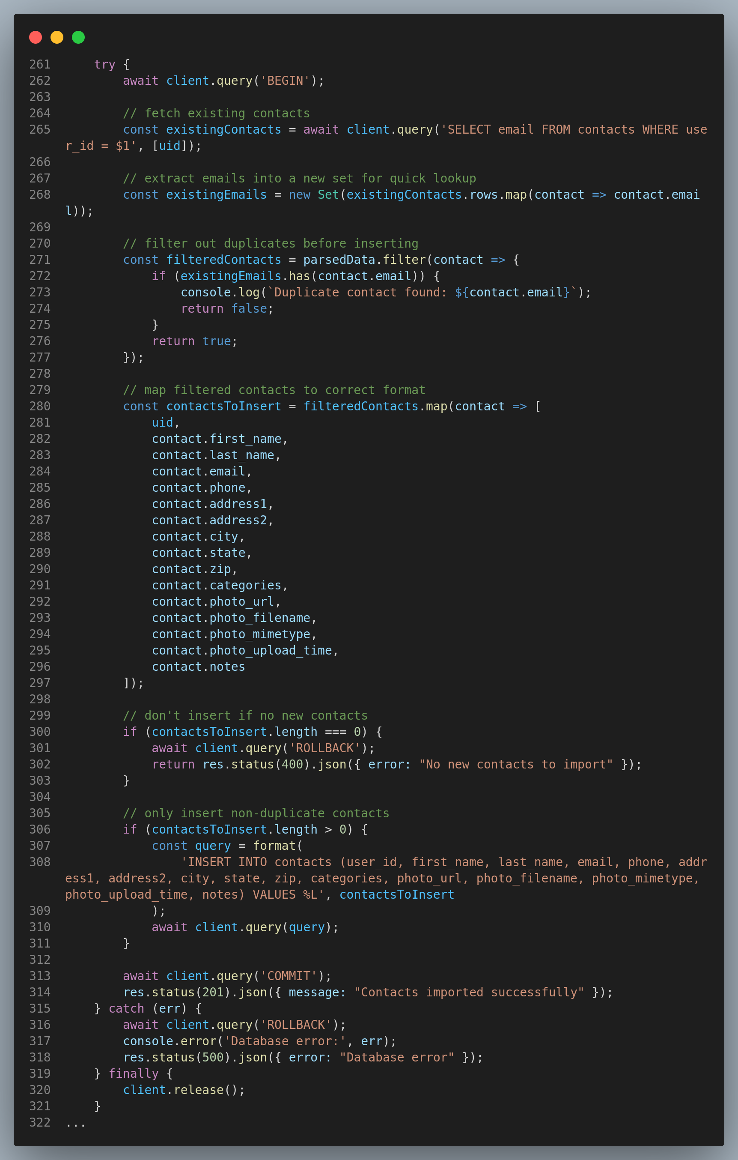
Task: Click 'contact.categories' line
Action: (220, 585)
